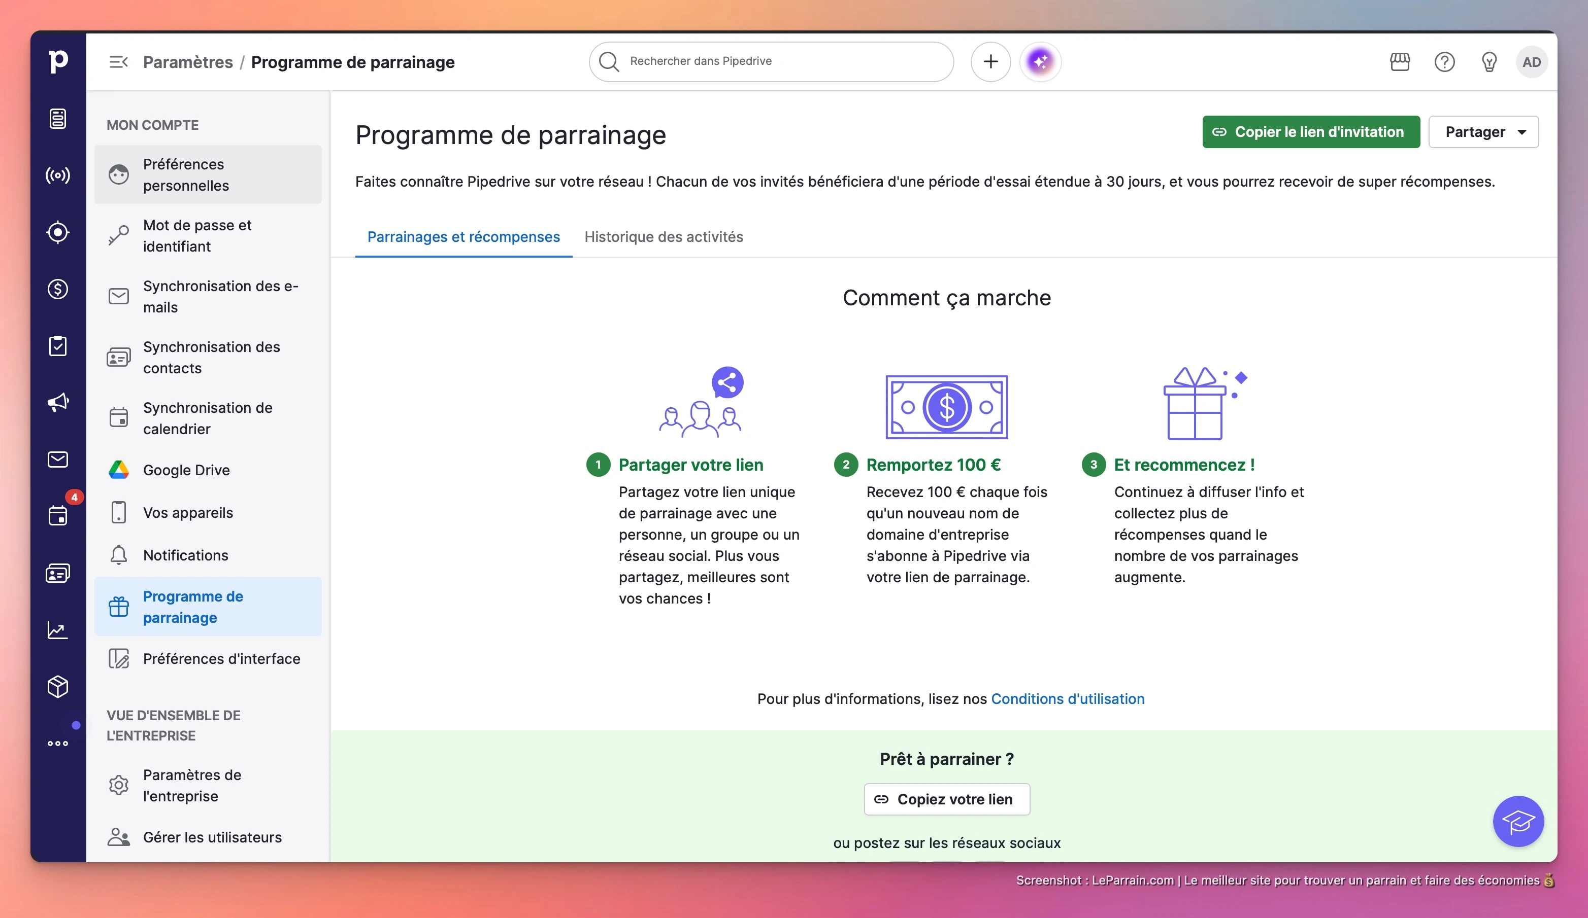Open the Deals pipeline icon in the sidebar
Image resolution: width=1588 pixels, height=918 pixels.
(58, 290)
